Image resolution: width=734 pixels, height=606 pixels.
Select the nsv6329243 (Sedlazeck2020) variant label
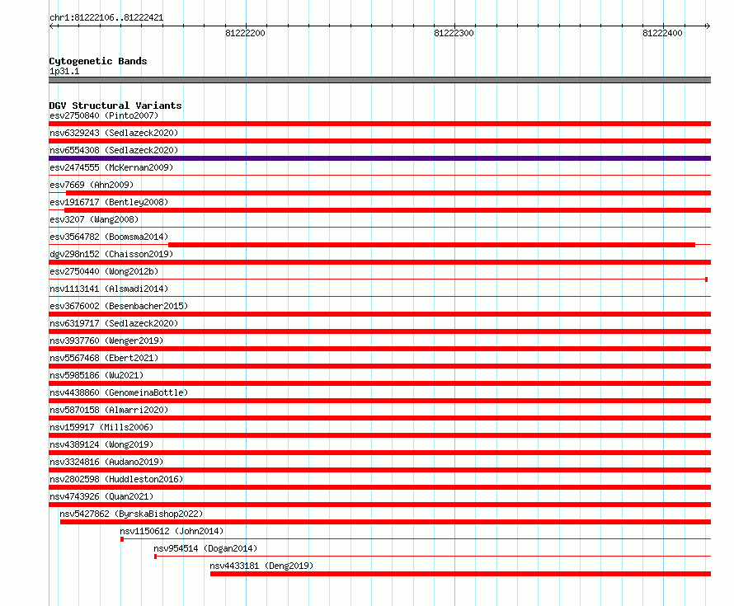114,133
